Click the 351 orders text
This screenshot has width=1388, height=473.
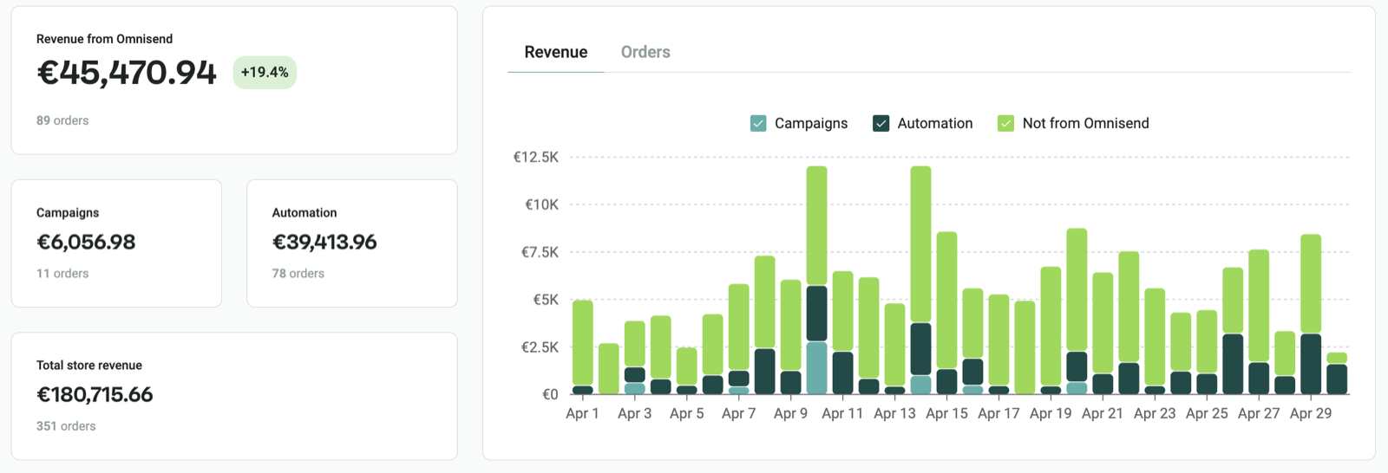(x=66, y=425)
